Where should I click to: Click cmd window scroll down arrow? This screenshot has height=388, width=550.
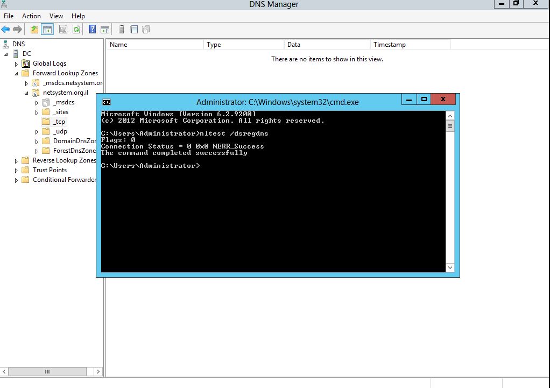[450, 267]
